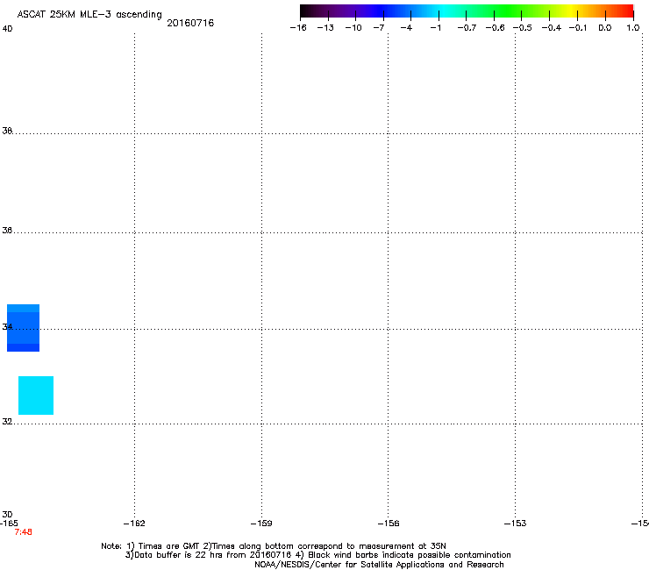Click the -0.7 color scale label
Image resolution: width=649 pixels, height=570 pixels.
467,28
